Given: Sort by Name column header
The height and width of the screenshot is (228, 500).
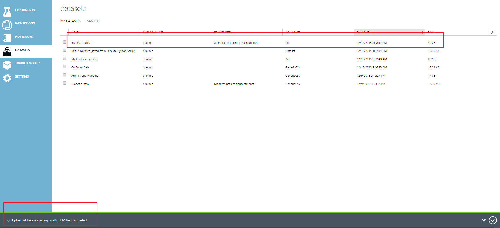Looking at the screenshot, I should pyautogui.click(x=76, y=32).
